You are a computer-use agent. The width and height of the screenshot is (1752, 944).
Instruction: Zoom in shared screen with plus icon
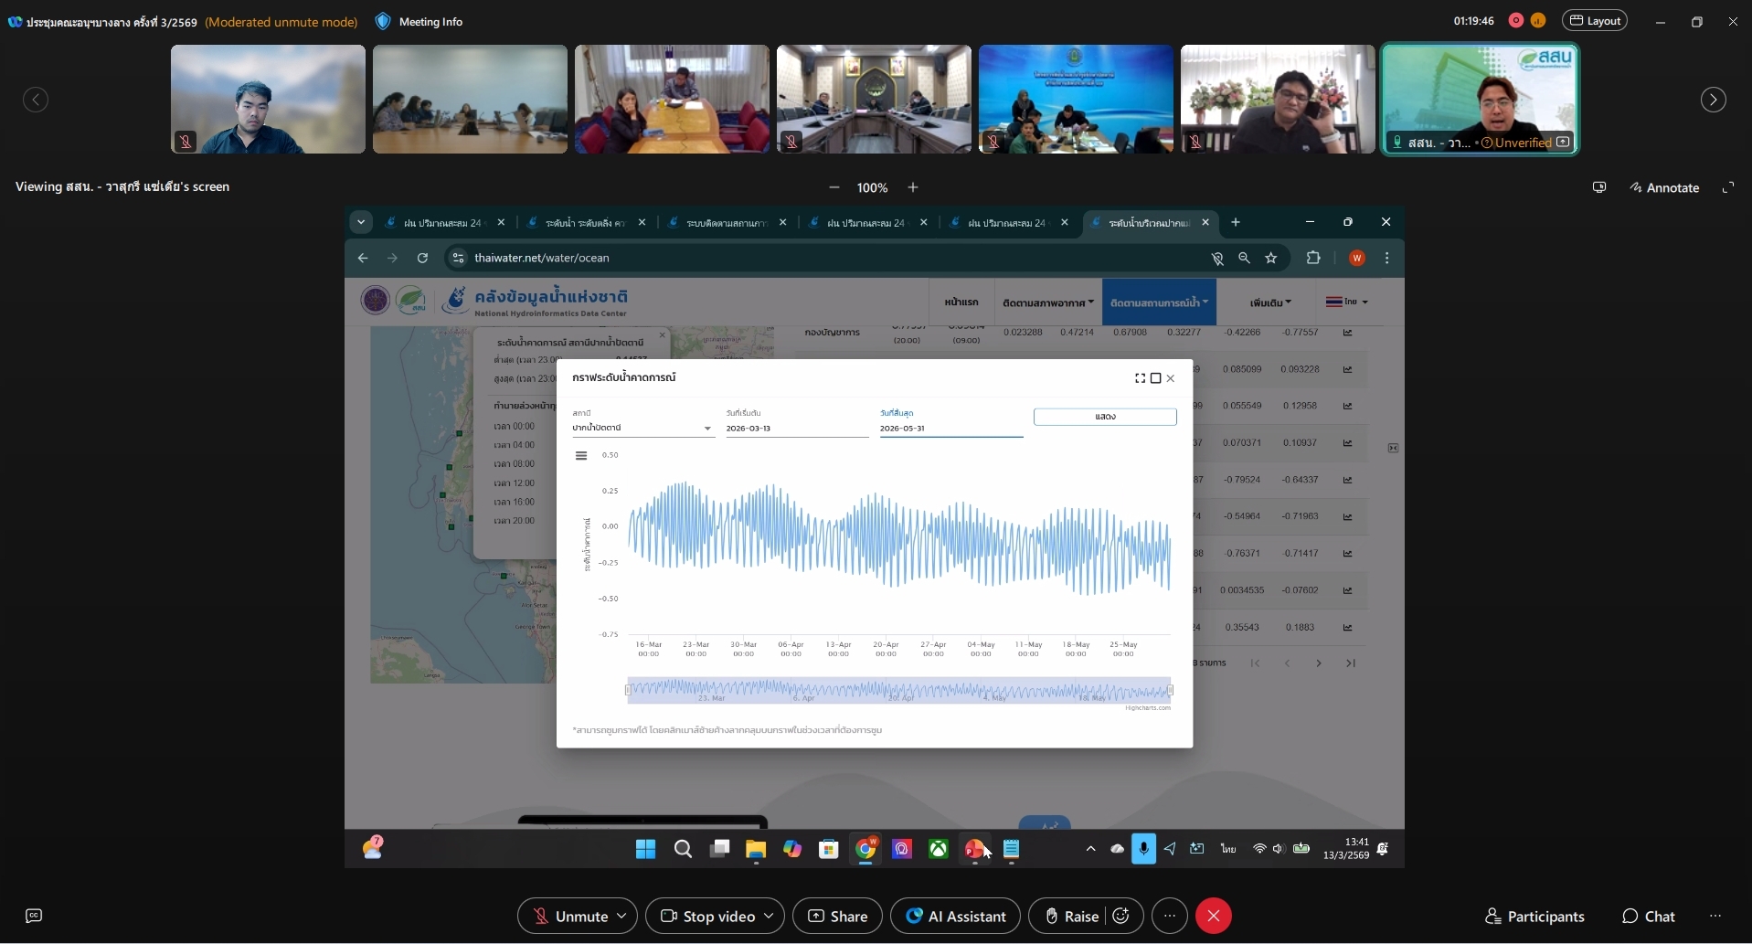pos(912,187)
